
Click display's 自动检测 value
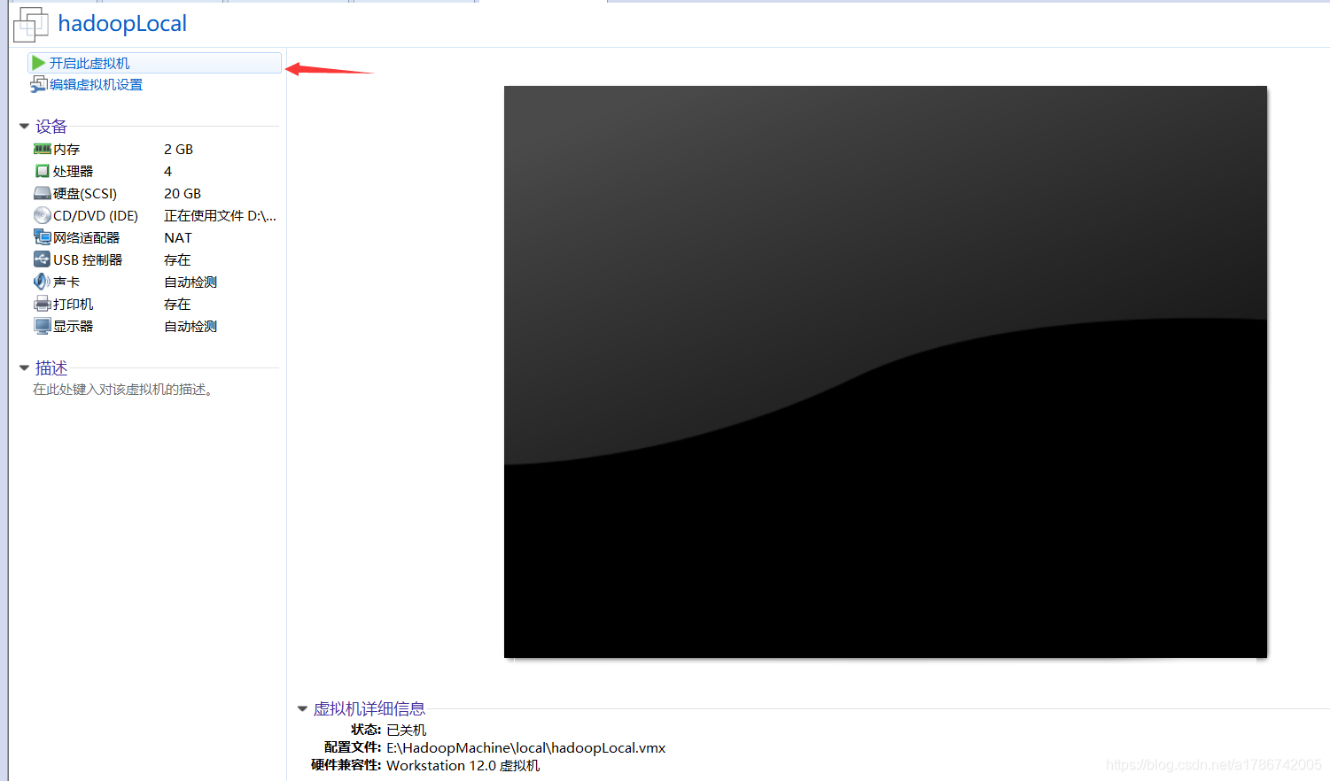(x=191, y=327)
